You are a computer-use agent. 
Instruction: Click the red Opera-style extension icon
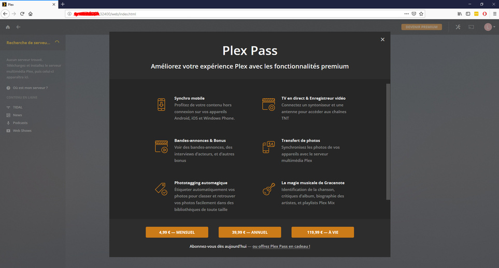(x=484, y=13)
